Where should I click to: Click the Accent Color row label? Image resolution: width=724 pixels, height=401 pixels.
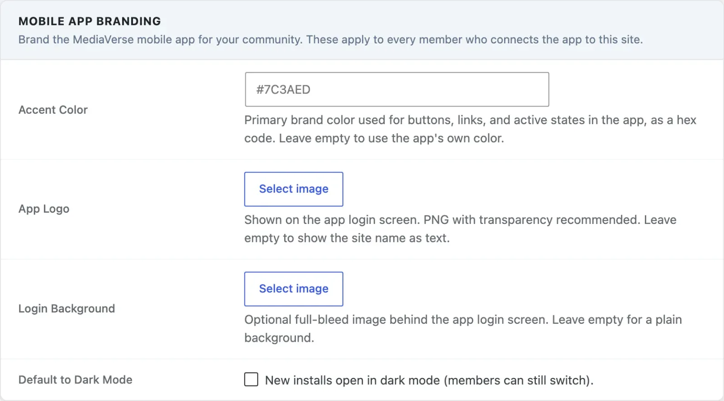pos(53,110)
